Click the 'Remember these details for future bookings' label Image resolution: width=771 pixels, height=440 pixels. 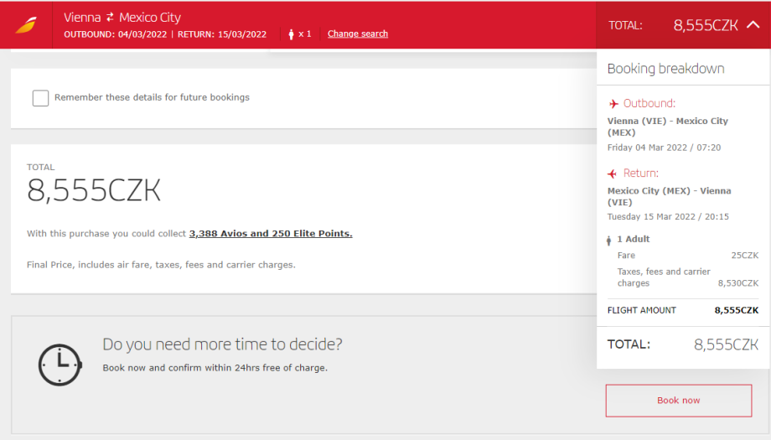tap(152, 97)
